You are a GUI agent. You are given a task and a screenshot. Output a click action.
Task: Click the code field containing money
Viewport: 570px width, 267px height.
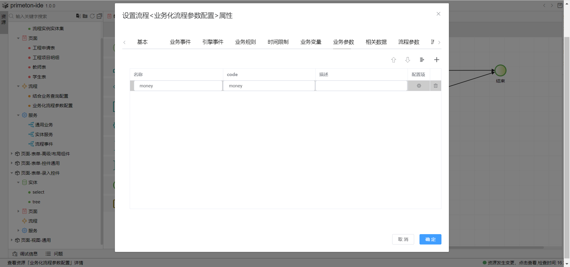tap(269, 86)
